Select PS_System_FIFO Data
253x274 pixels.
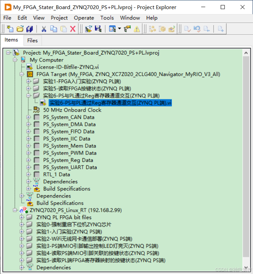point(69,131)
